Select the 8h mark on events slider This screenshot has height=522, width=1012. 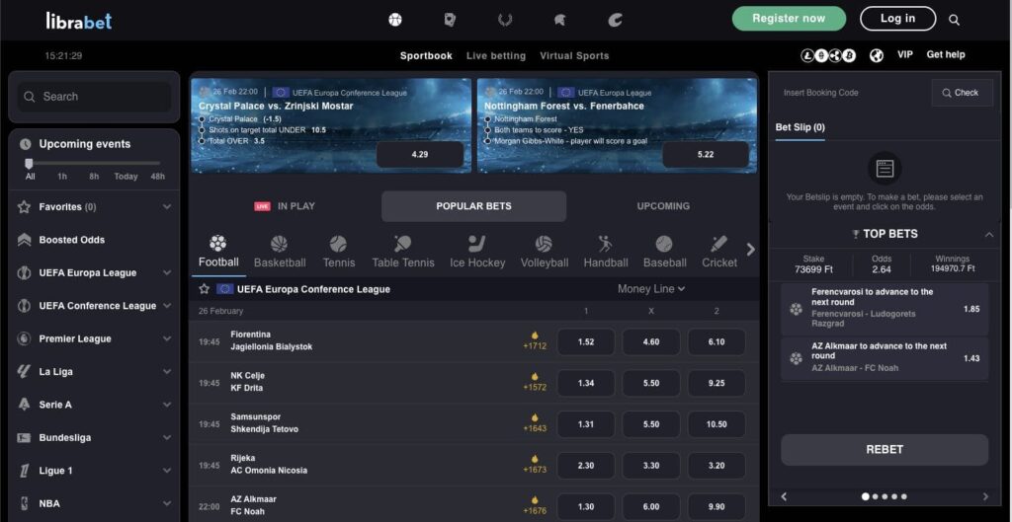click(x=94, y=177)
